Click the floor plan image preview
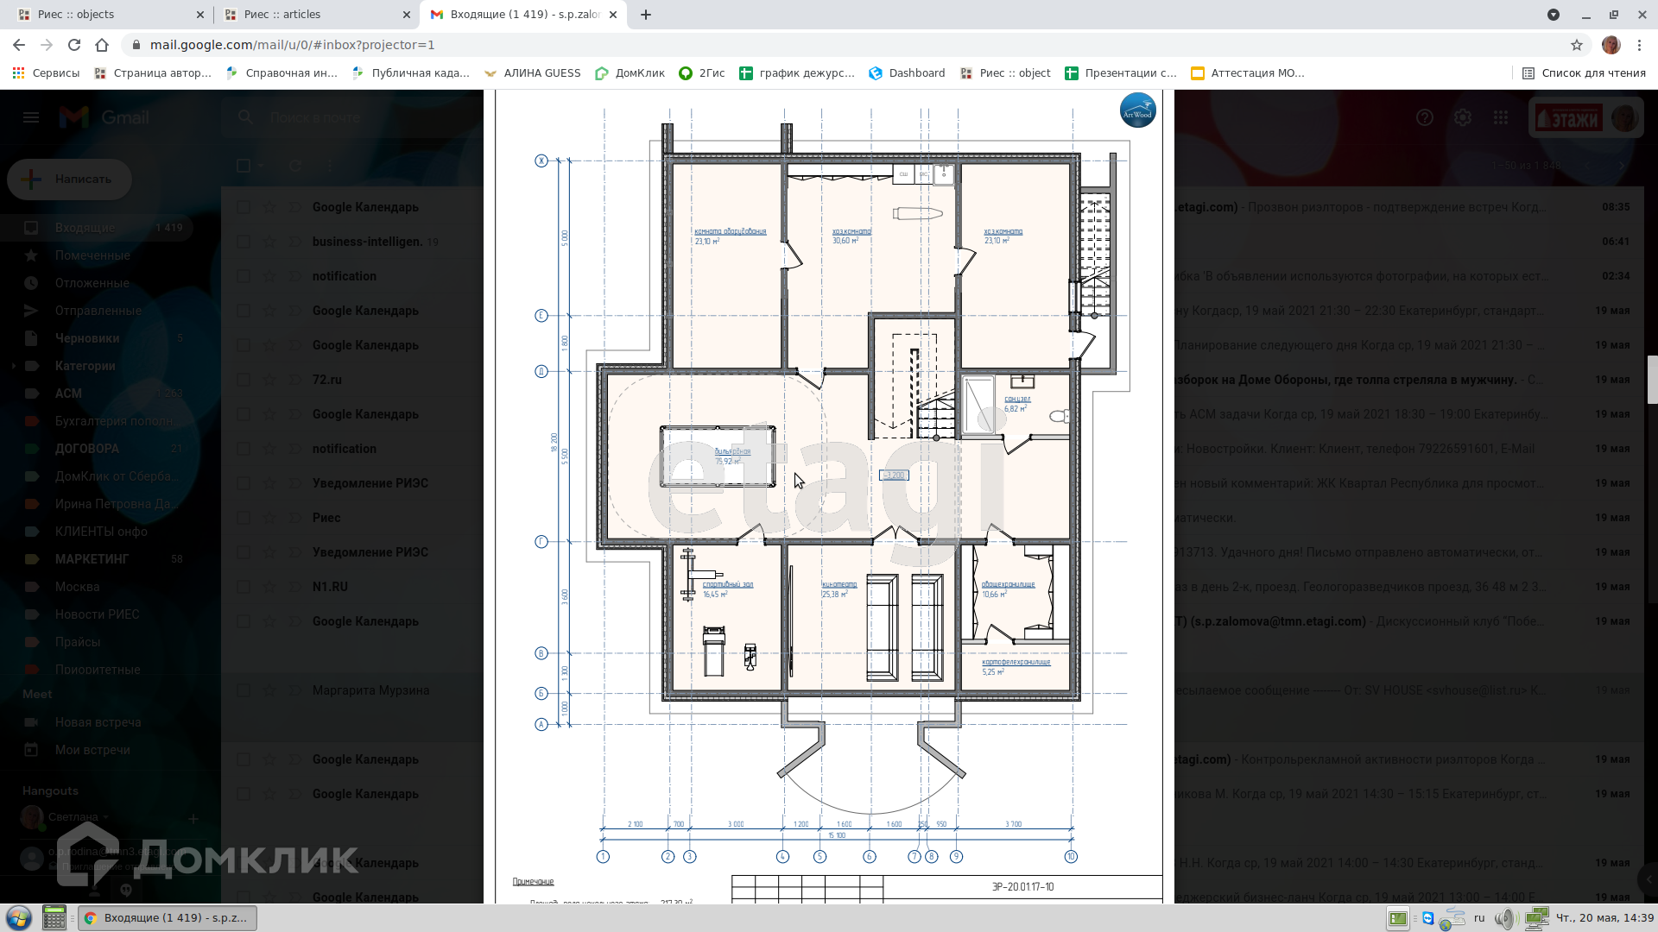This screenshot has height=932, width=1658. tap(829, 496)
